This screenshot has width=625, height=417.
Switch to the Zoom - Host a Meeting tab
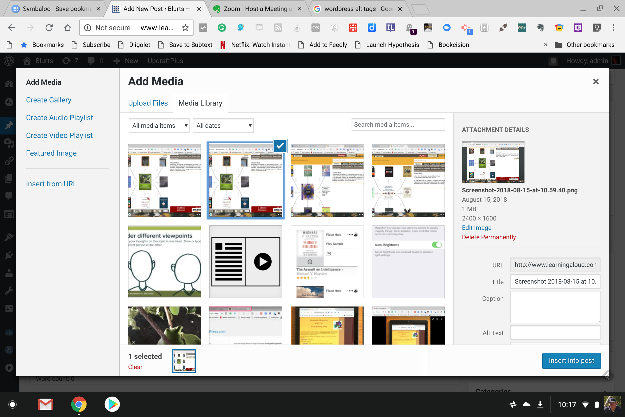(x=255, y=9)
